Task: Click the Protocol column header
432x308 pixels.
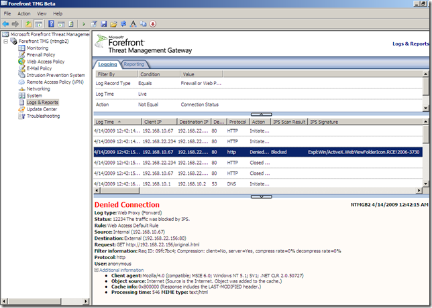Action: 238,122
